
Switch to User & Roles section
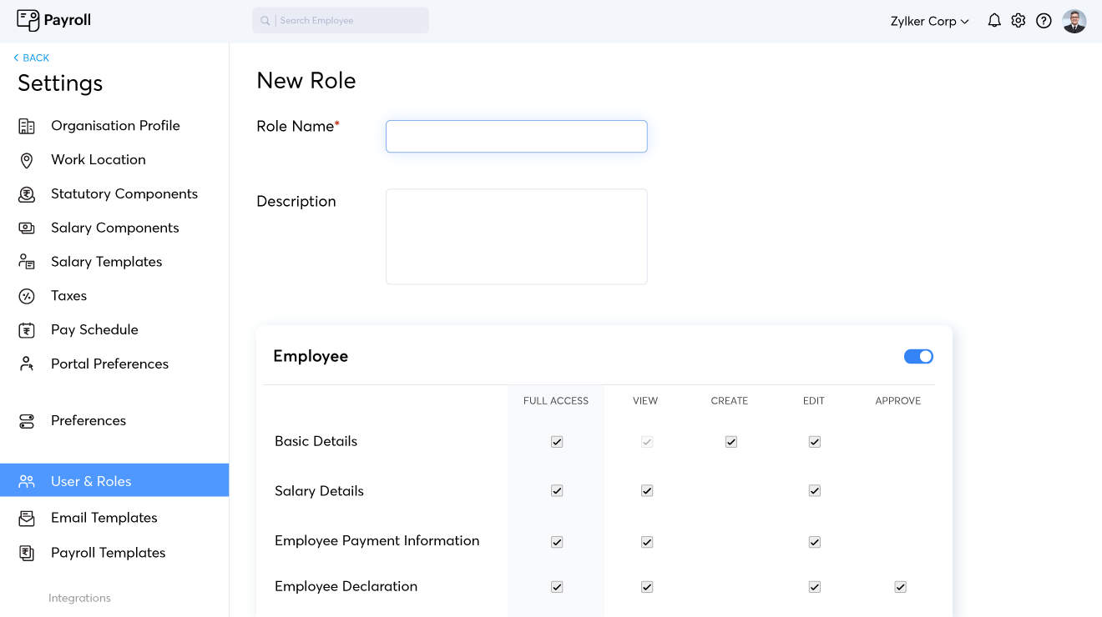(x=92, y=481)
